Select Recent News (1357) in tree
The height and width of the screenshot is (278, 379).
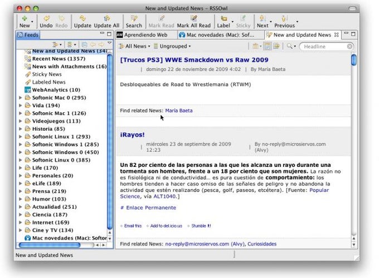point(59,59)
